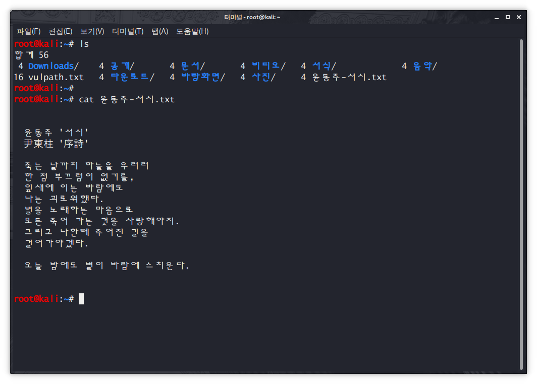Open the 편집(E) menu
Viewport: 537px width, 384px height.
60,31
